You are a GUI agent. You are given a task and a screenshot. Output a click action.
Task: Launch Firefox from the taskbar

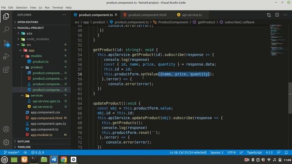coord(24,159)
